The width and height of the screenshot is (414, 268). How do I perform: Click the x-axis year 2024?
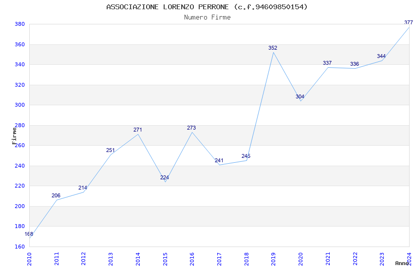[x=409, y=259]
